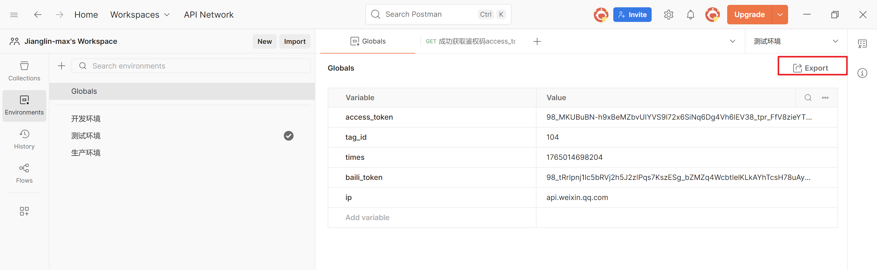Screen dimensions: 877x270
Task: Open the Settings gear icon
Action: click(668, 15)
